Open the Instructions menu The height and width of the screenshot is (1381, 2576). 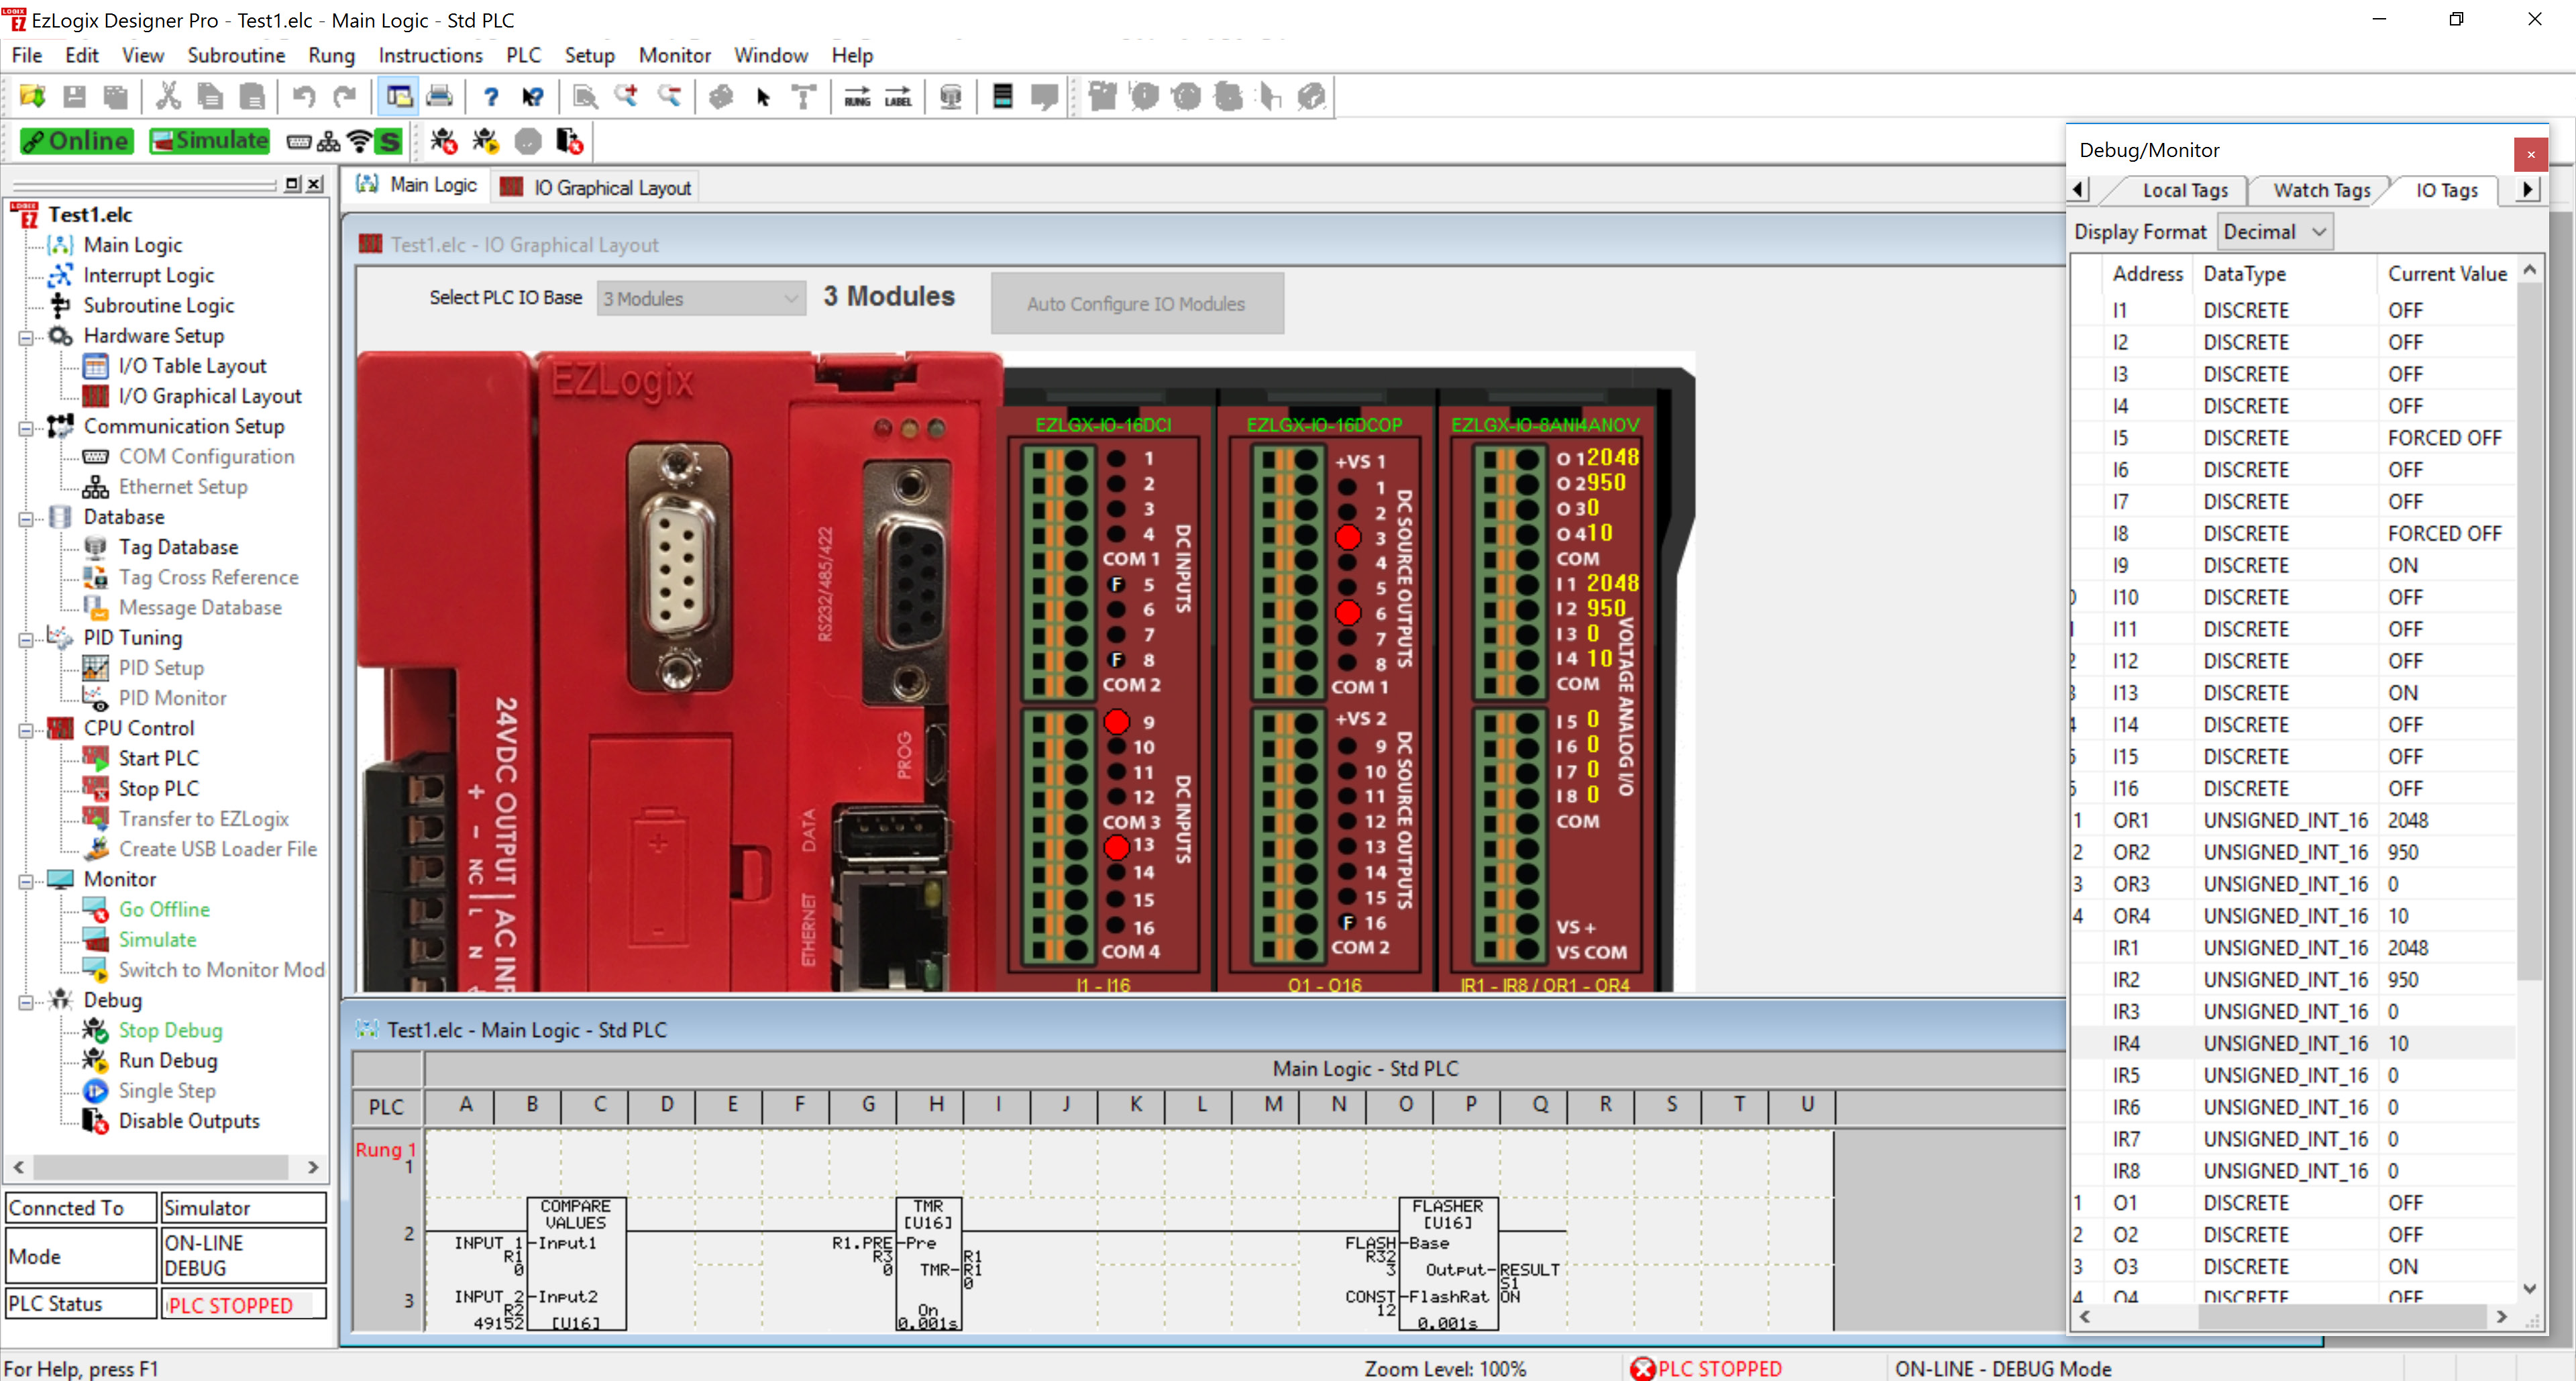pos(429,55)
